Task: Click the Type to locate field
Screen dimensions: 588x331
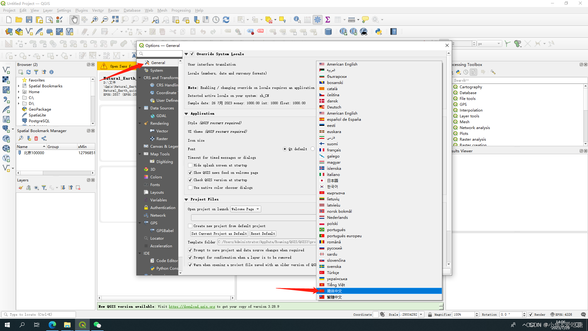Action: pyautogui.click(x=39, y=314)
